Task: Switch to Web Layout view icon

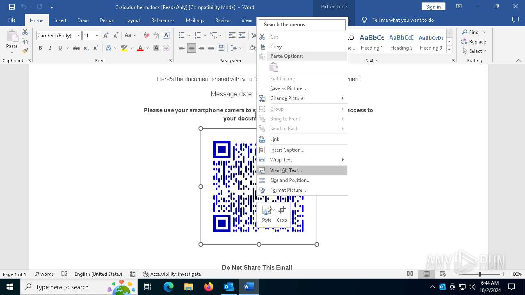Action: [x=442, y=274]
